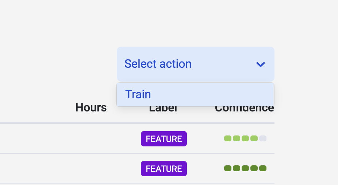338x185 pixels.
Task: Click the empty Hours cell in the second row
Action: (x=91, y=168)
